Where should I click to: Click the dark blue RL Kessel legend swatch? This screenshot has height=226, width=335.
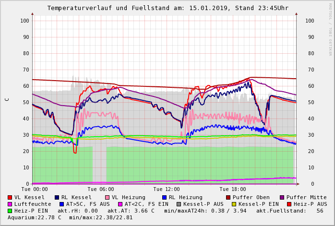click(x=57, y=197)
